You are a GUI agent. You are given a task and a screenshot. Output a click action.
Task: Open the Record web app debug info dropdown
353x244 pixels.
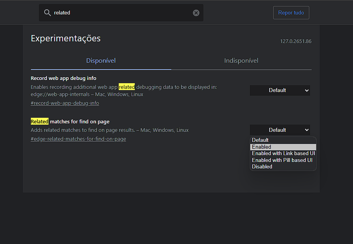(x=280, y=90)
